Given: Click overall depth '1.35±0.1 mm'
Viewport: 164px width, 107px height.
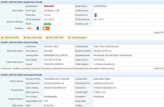Looking at the screenshot, I should coord(99,92).
